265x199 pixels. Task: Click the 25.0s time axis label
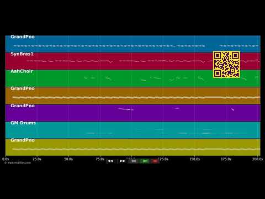point(37,159)
